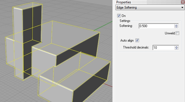This screenshot has height=102, width=185.
Task: Open the Edge Softening properties dropdown
Action: (x=150, y=7)
